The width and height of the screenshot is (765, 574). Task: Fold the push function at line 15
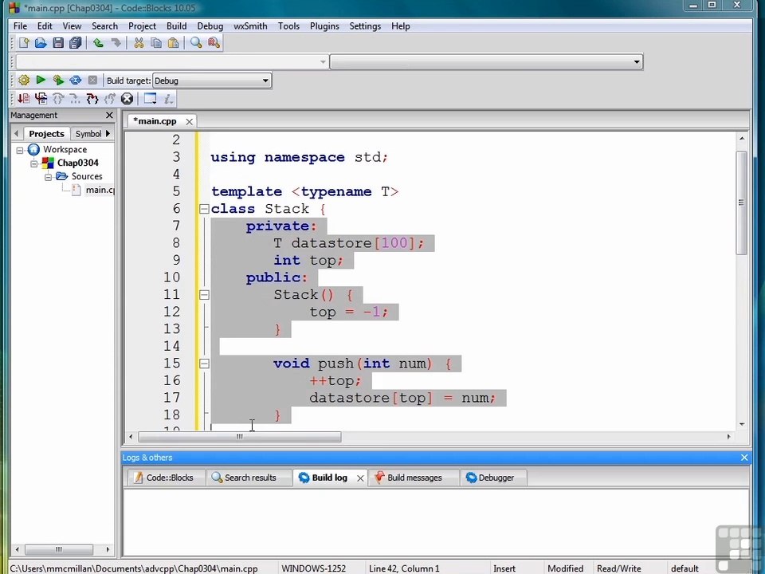[x=204, y=364]
